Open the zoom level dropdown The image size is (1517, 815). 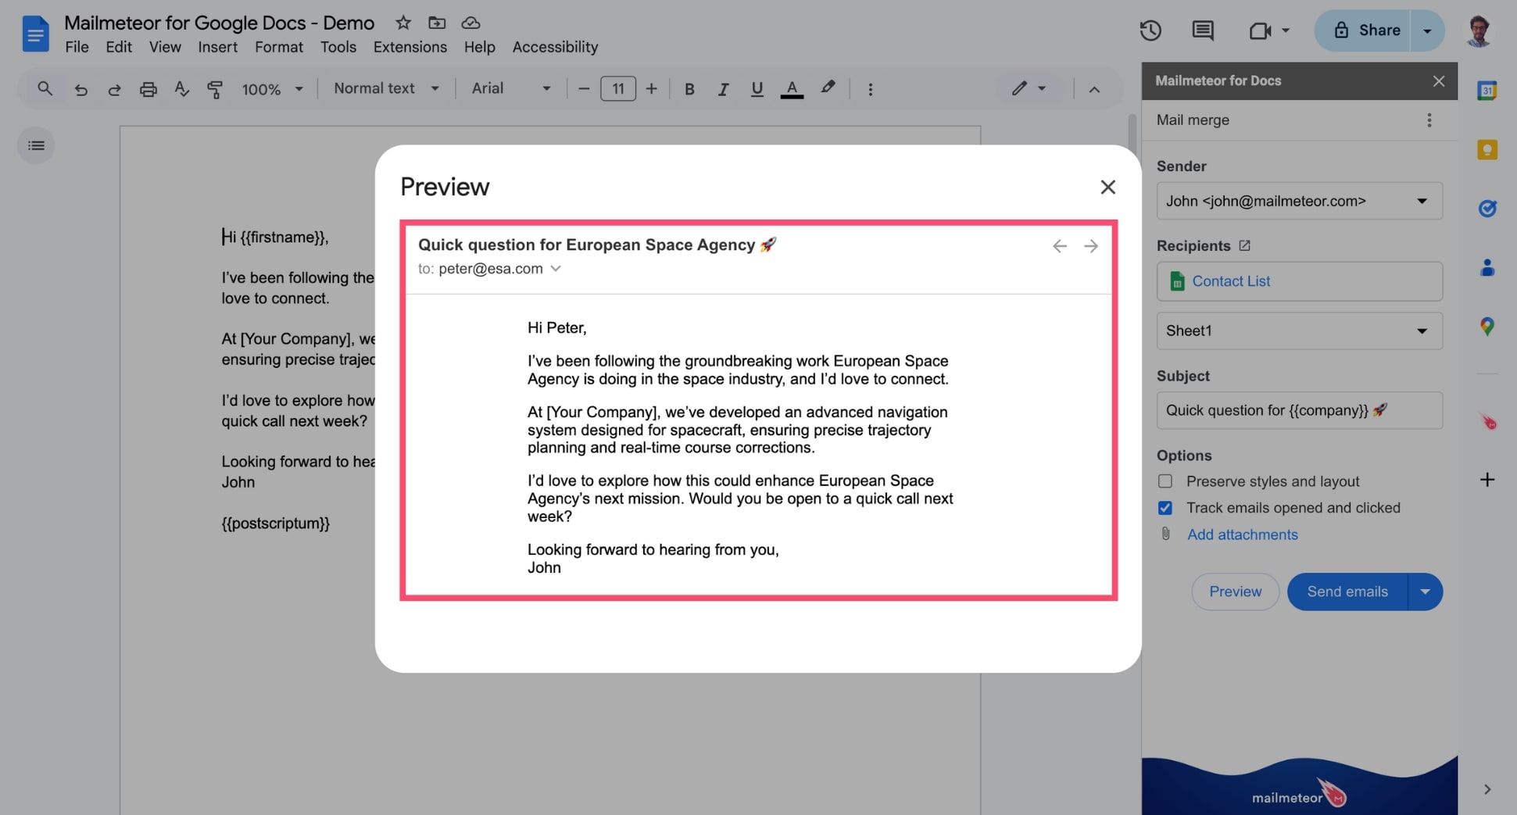[272, 89]
